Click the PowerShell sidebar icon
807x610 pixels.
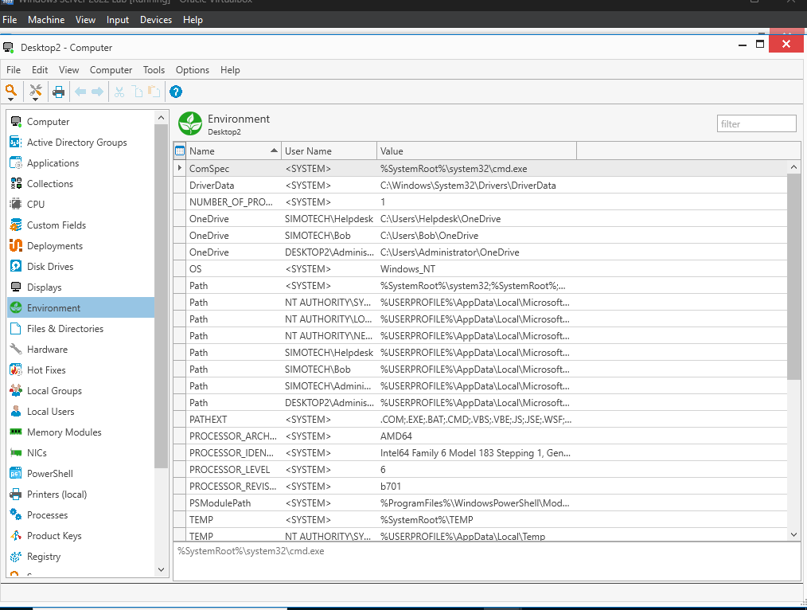coord(16,473)
